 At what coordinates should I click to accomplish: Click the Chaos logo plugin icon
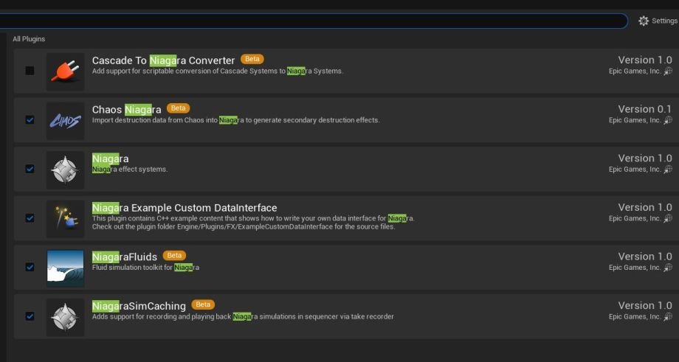(66, 121)
